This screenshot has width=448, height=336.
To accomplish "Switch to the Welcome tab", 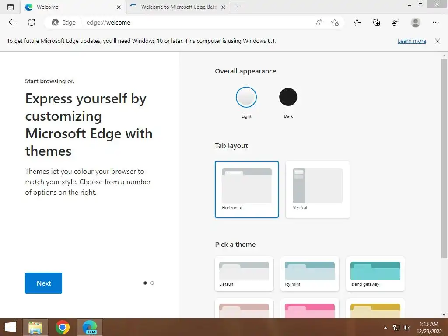I will [x=73, y=7].
